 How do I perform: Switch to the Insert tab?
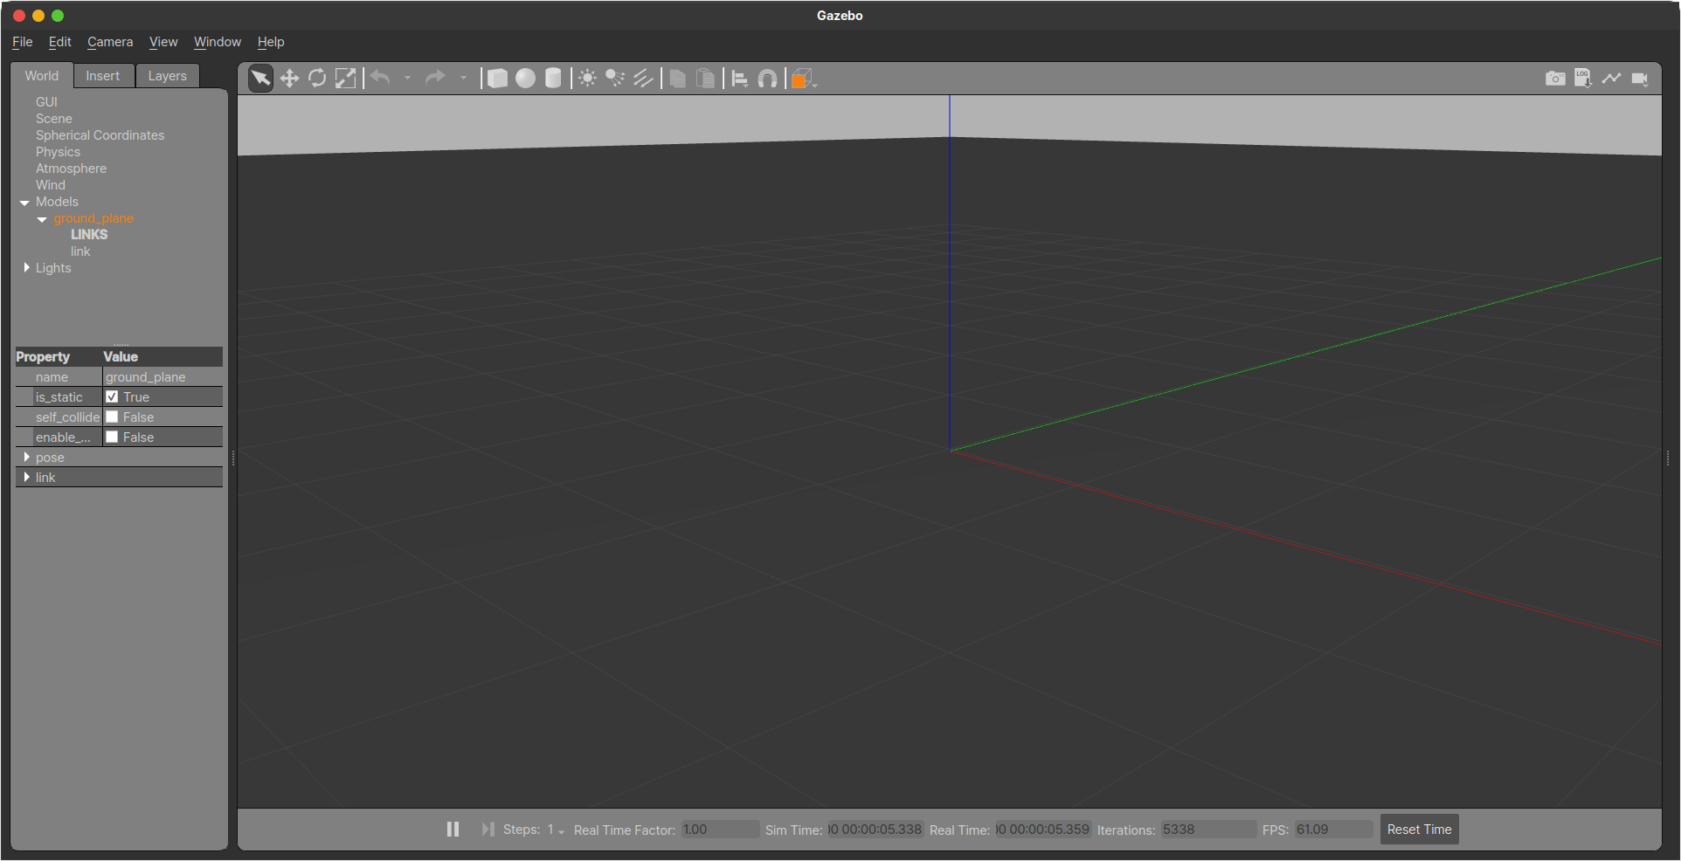coord(103,76)
